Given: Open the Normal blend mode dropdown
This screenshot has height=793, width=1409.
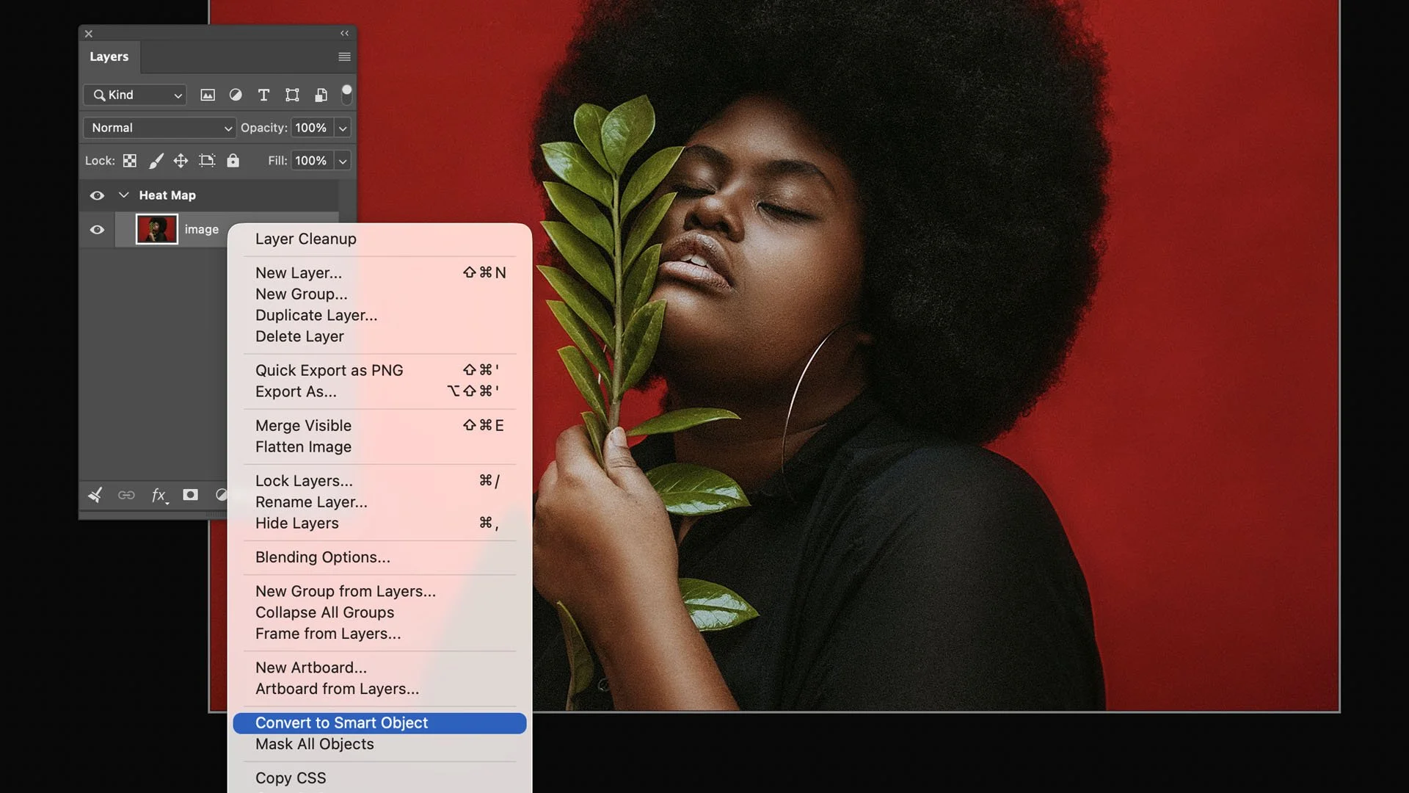Looking at the screenshot, I should [159, 128].
